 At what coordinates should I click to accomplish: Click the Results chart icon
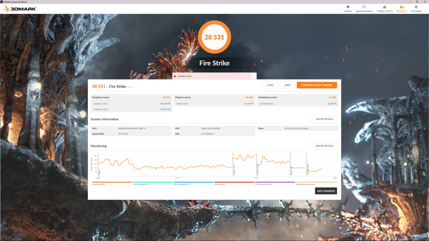[x=402, y=7]
